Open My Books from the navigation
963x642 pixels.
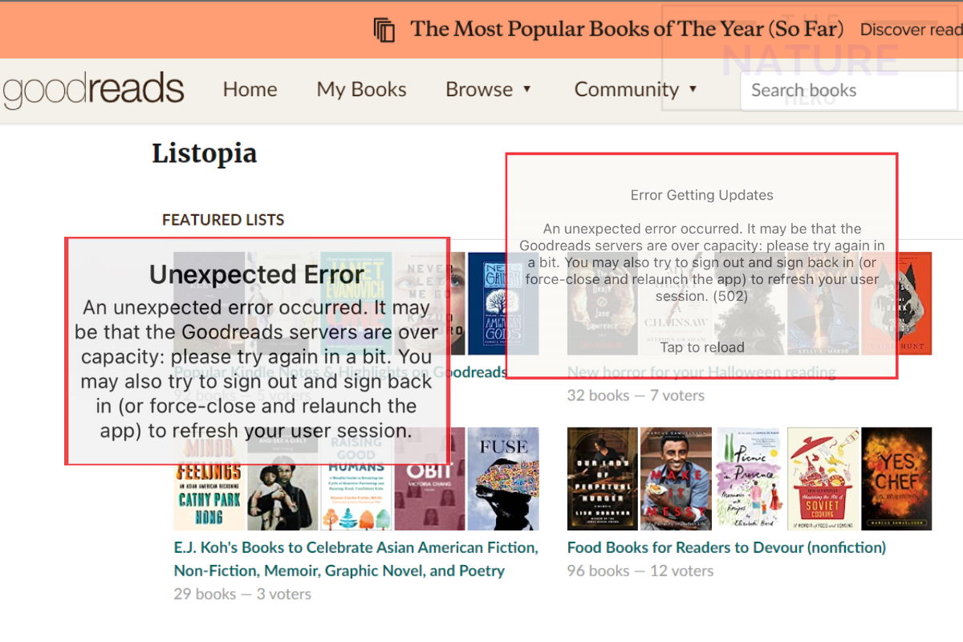pyautogui.click(x=361, y=90)
